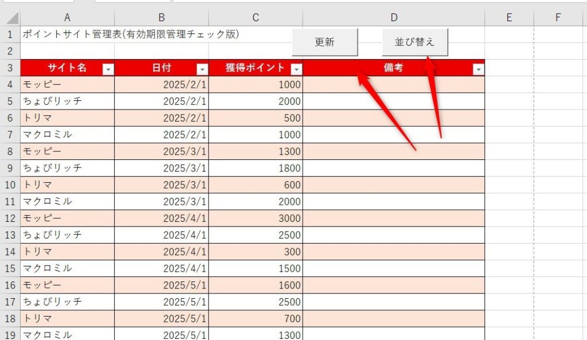
Task: Click empty 備考 cell in row 4
Action: pyautogui.click(x=394, y=85)
